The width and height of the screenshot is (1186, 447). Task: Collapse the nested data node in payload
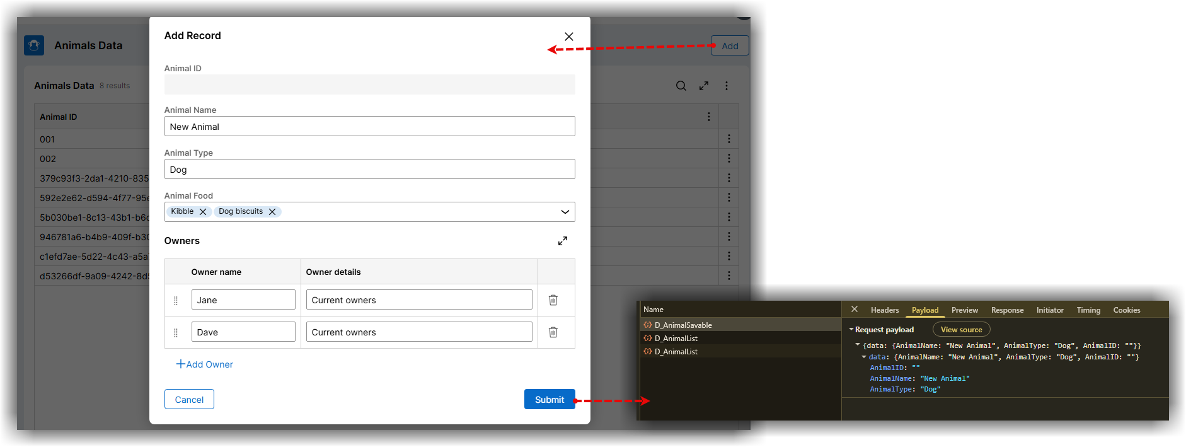click(x=864, y=357)
